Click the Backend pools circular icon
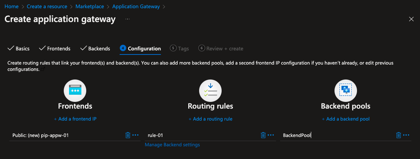This screenshot has width=420, height=159. click(x=345, y=91)
